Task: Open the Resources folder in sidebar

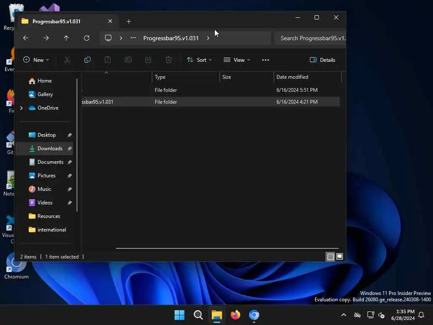Action: [x=44, y=216]
